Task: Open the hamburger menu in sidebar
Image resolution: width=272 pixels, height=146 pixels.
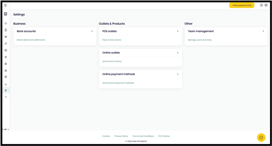Action: (5, 5)
